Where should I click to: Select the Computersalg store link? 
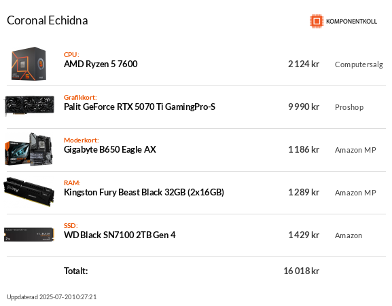(x=359, y=64)
